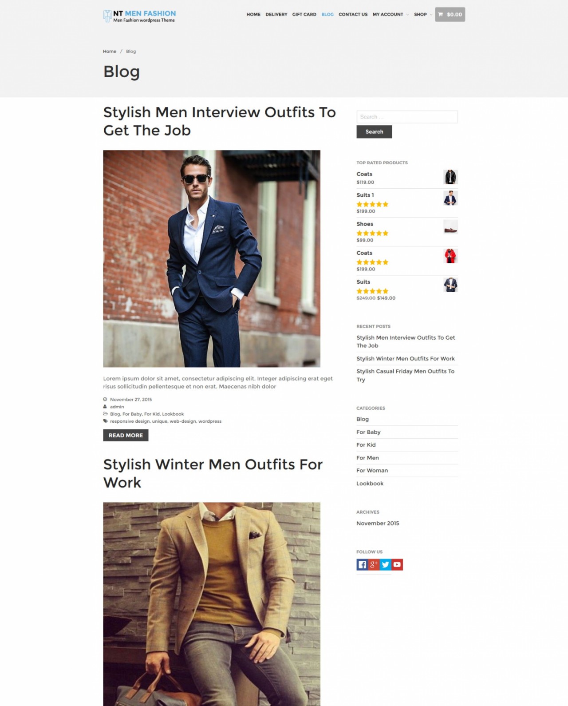
Task: Open the shopping cart showing $0.00
Action: (x=450, y=15)
